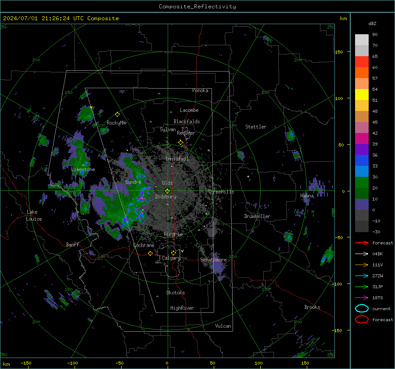Click the dBZ legend heading

click(372, 24)
